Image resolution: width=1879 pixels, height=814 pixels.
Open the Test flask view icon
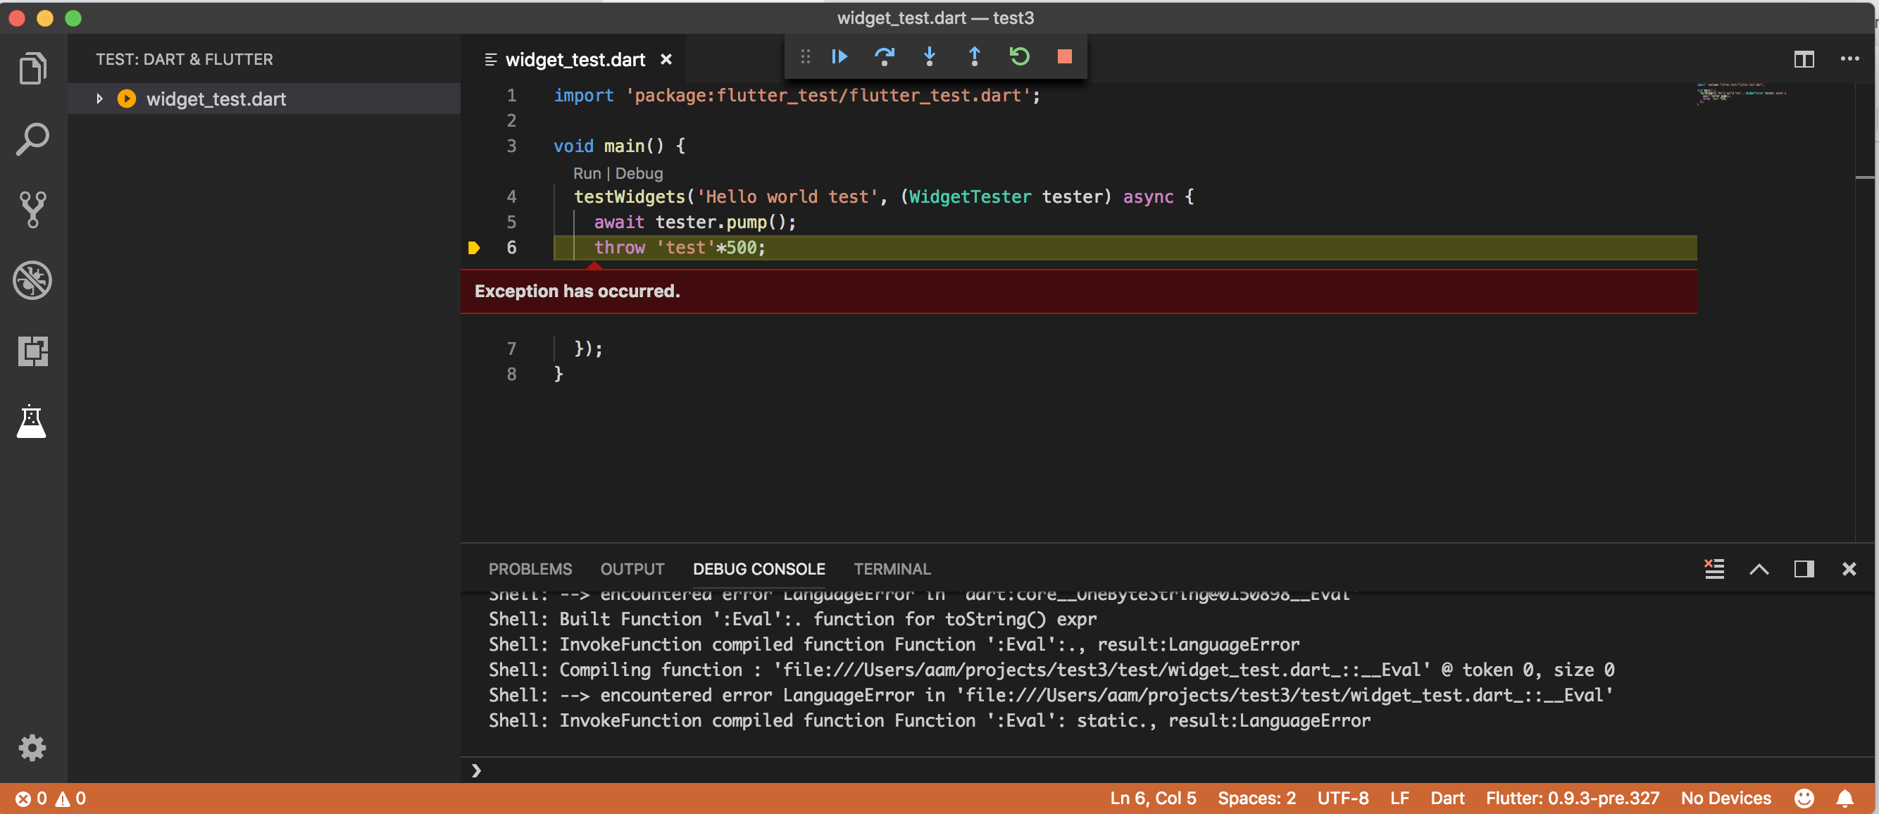click(32, 422)
